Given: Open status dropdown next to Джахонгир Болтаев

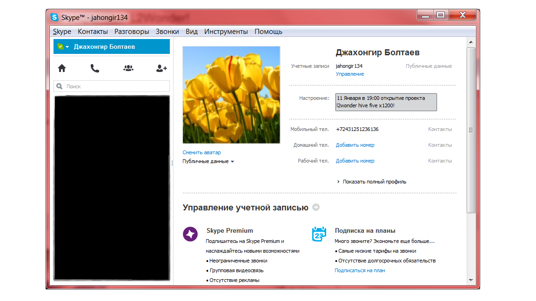Looking at the screenshot, I should [x=67, y=47].
